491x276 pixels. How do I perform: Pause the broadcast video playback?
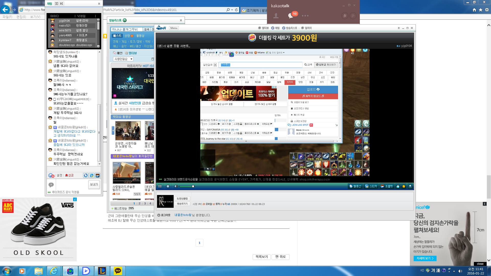[160, 186]
